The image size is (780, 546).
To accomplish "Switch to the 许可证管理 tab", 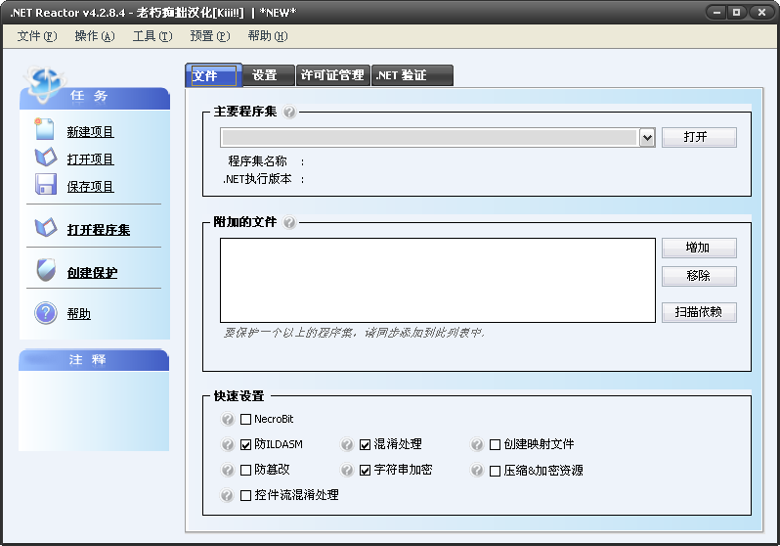I will pyautogui.click(x=332, y=75).
